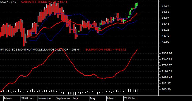Select the July date label
Screen dimensions: 192x101
pos(75,98)
